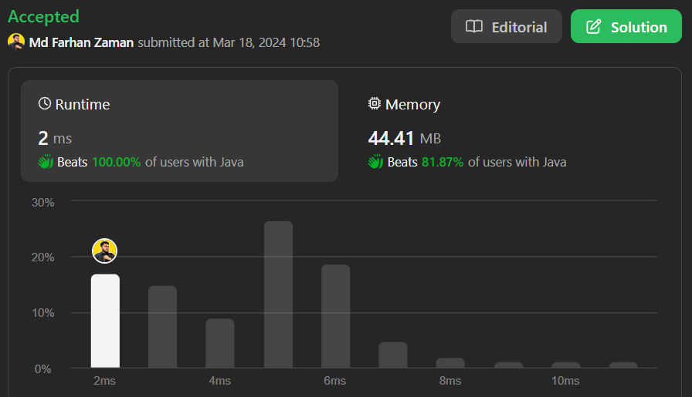
Task: Select the Runtime stats card
Action: [179, 131]
